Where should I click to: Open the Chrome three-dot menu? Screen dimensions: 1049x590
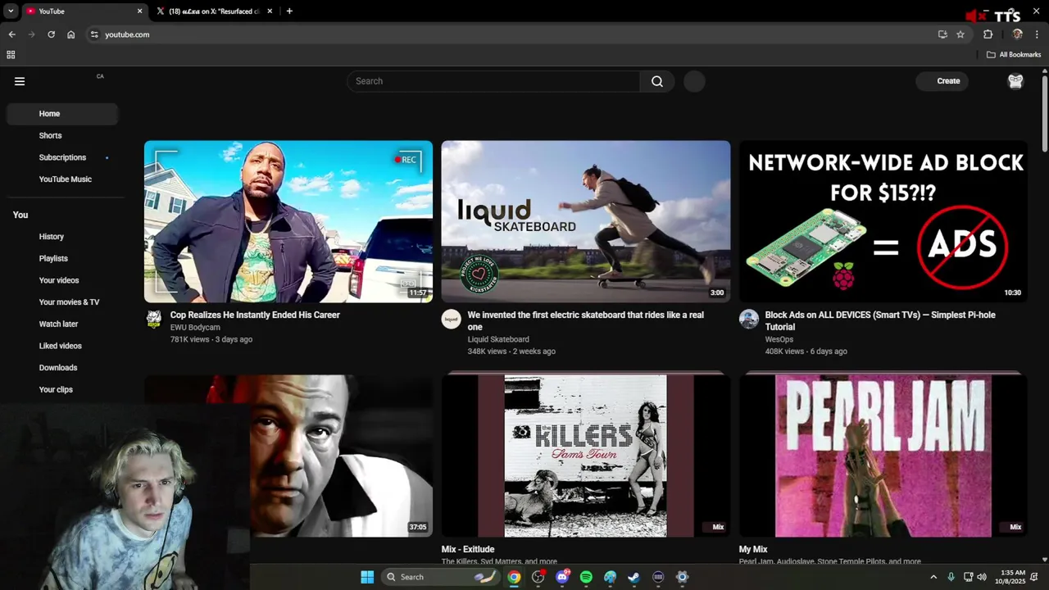click(x=1037, y=34)
